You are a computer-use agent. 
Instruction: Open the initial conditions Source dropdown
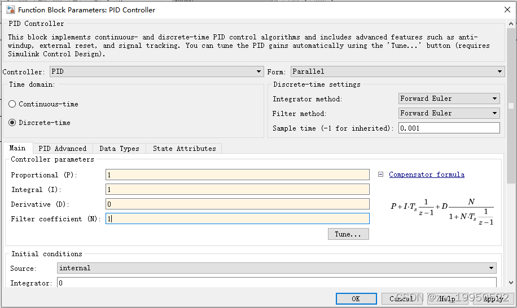(277, 268)
